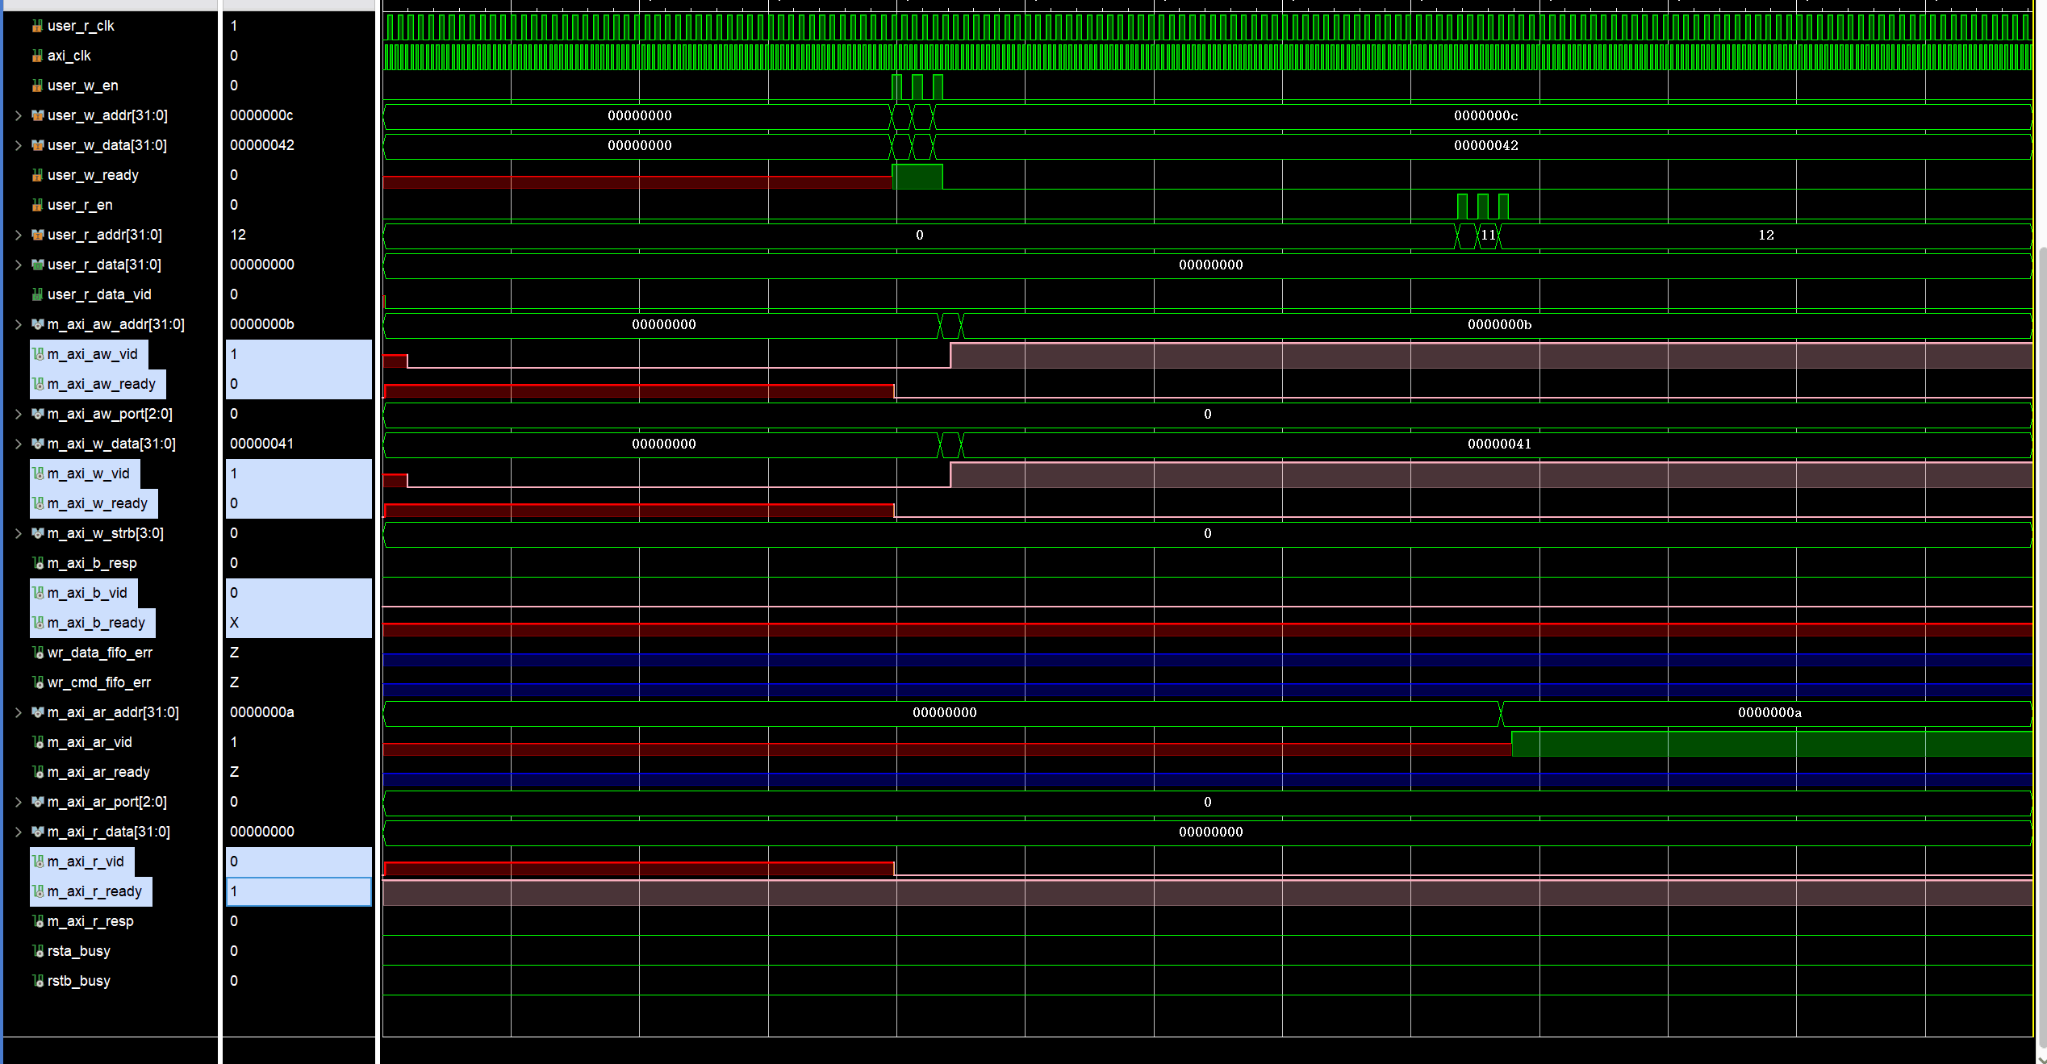Select the m_axi_w_vid signal name
This screenshot has height=1064, width=2047.
click(89, 474)
